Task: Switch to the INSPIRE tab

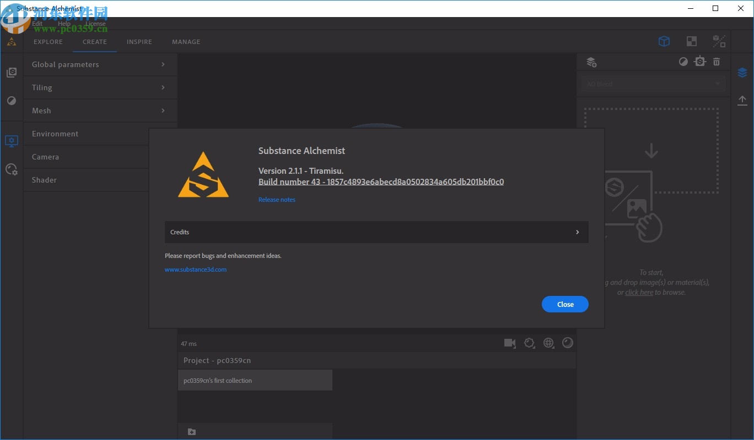Action: (139, 42)
